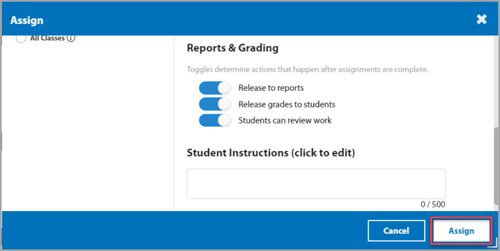Click the toggles description text under Reports & Grading

click(x=307, y=69)
